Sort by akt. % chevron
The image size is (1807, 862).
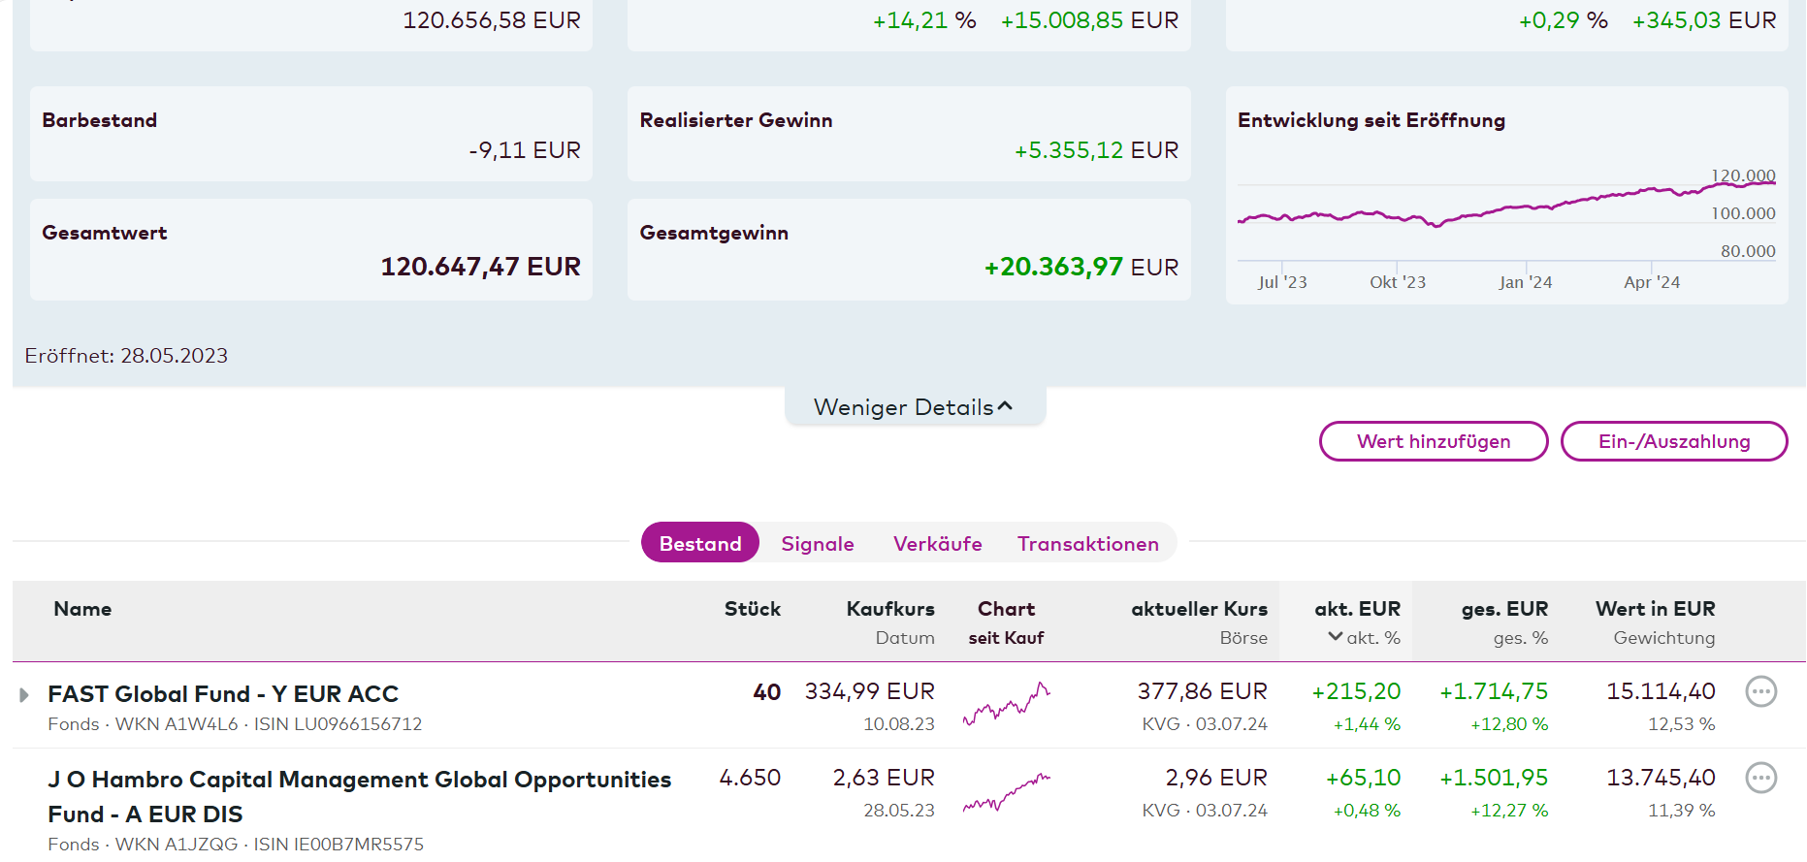[x=1336, y=637]
